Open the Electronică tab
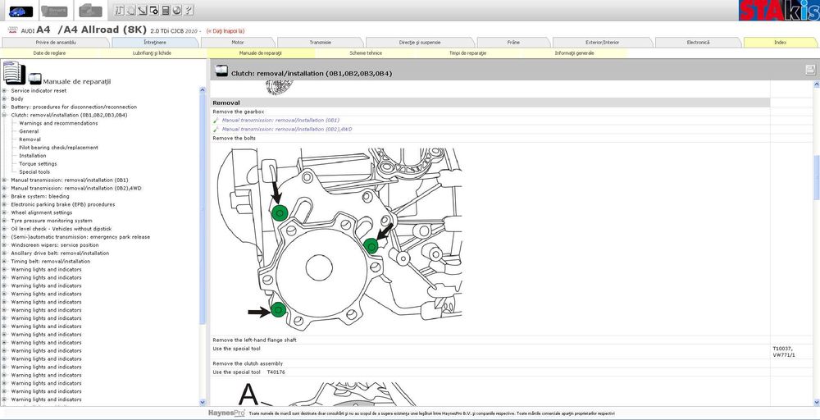This screenshot has width=820, height=420. click(698, 43)
